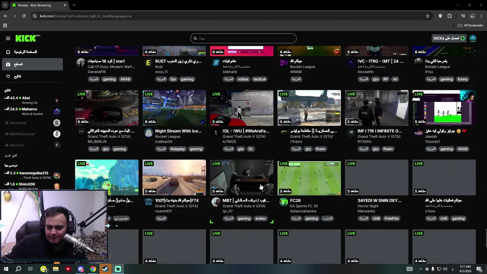Screen dimensions: 487x274
Task: Open osamh811 GTA driving stream thumbnail
Action: [174, 177]
